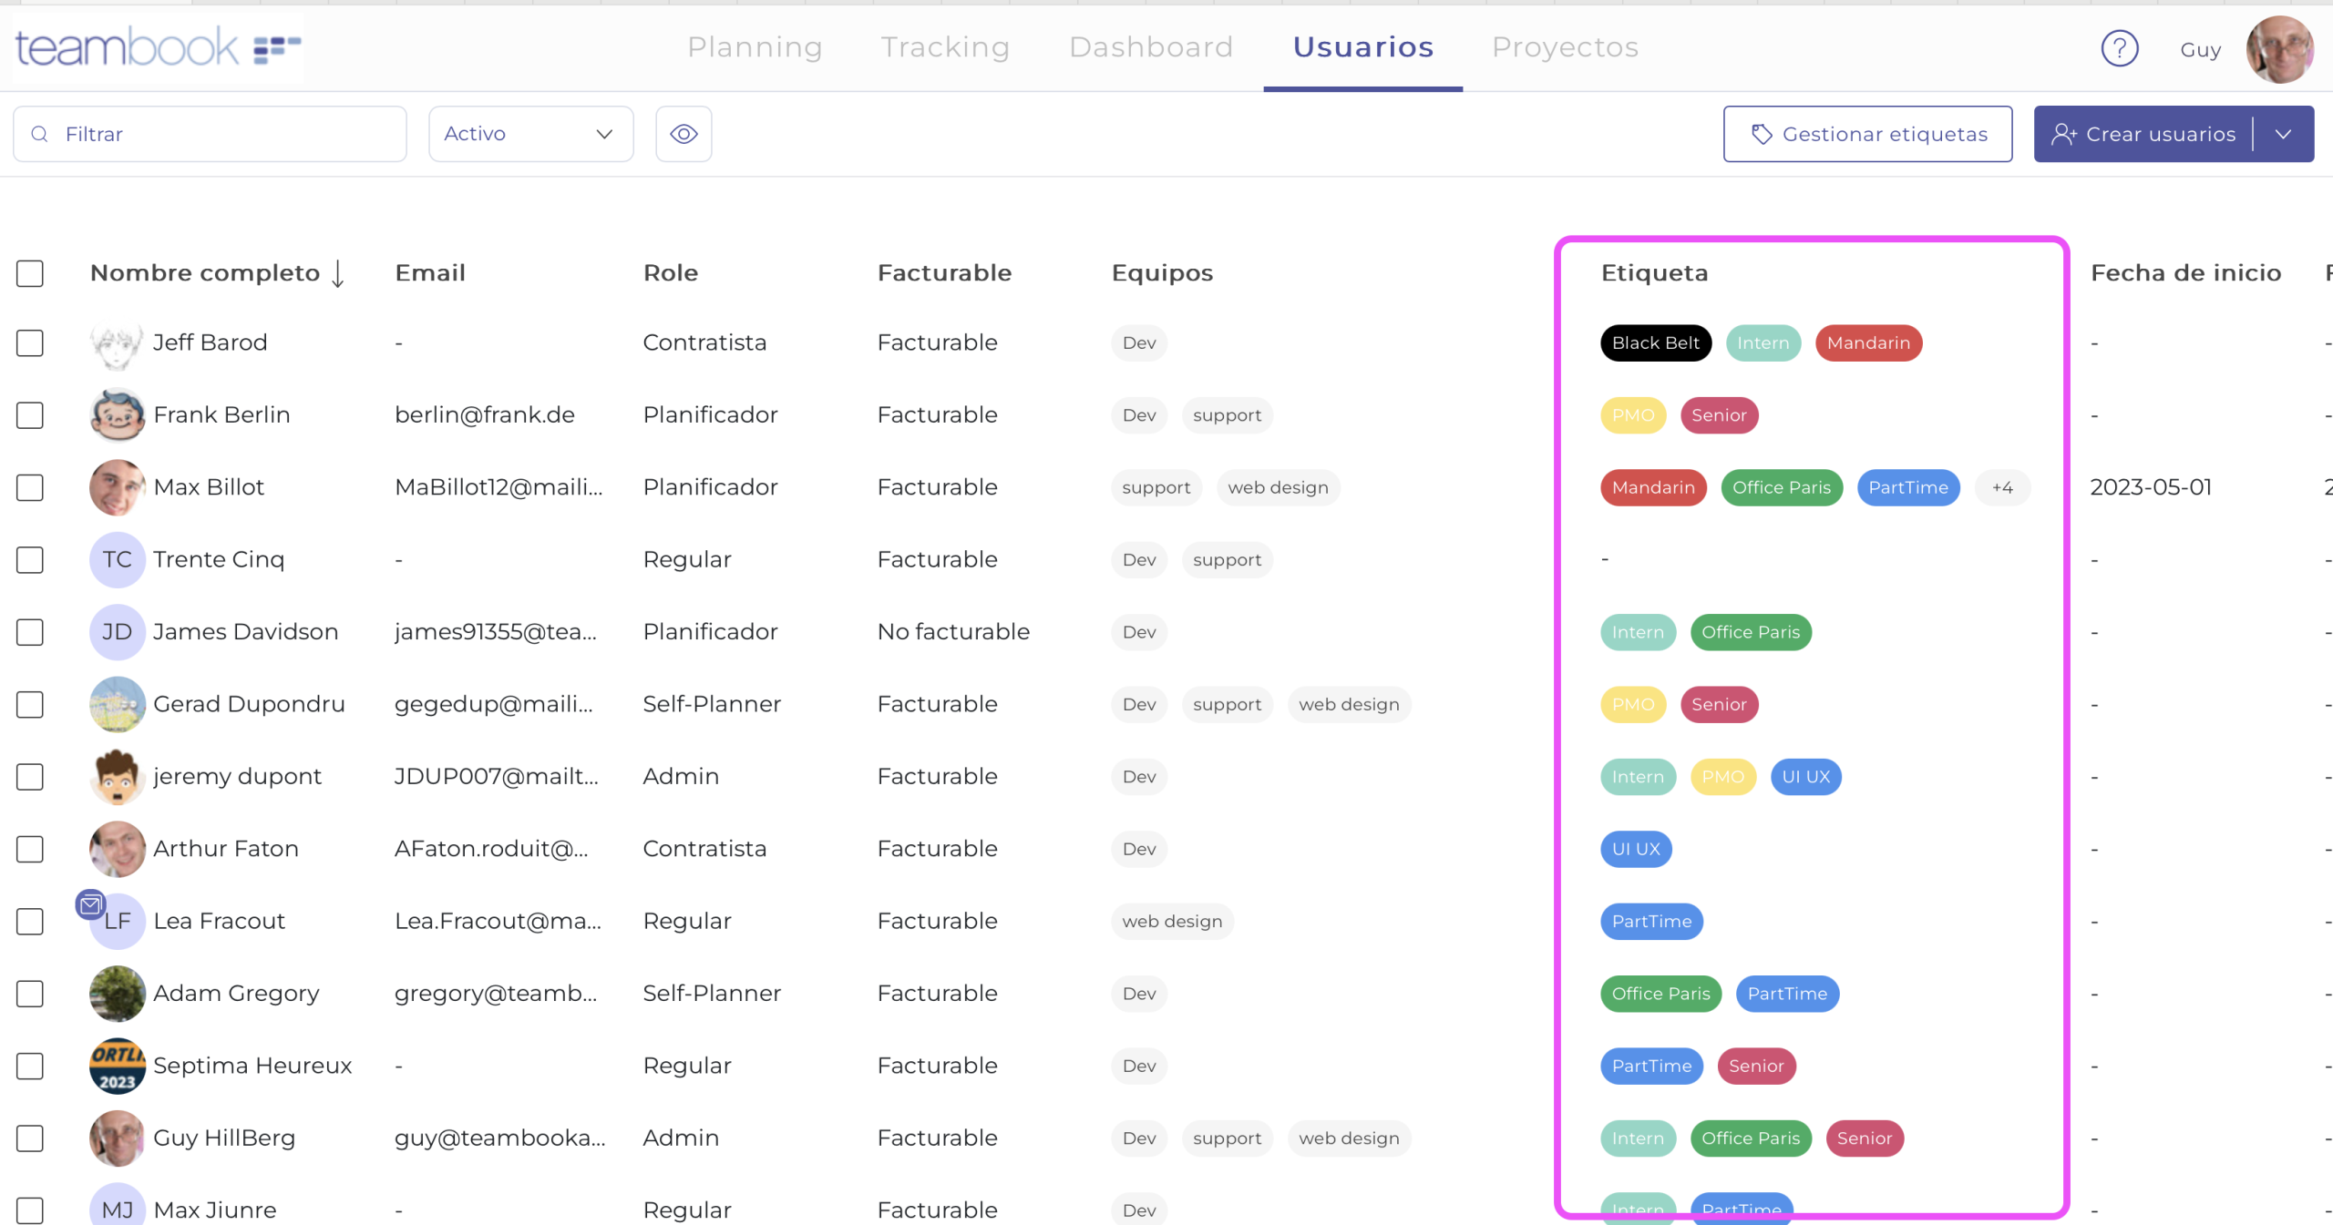
Task: Check the select-all checkbox in header
Action: click(x=30, y=273)
